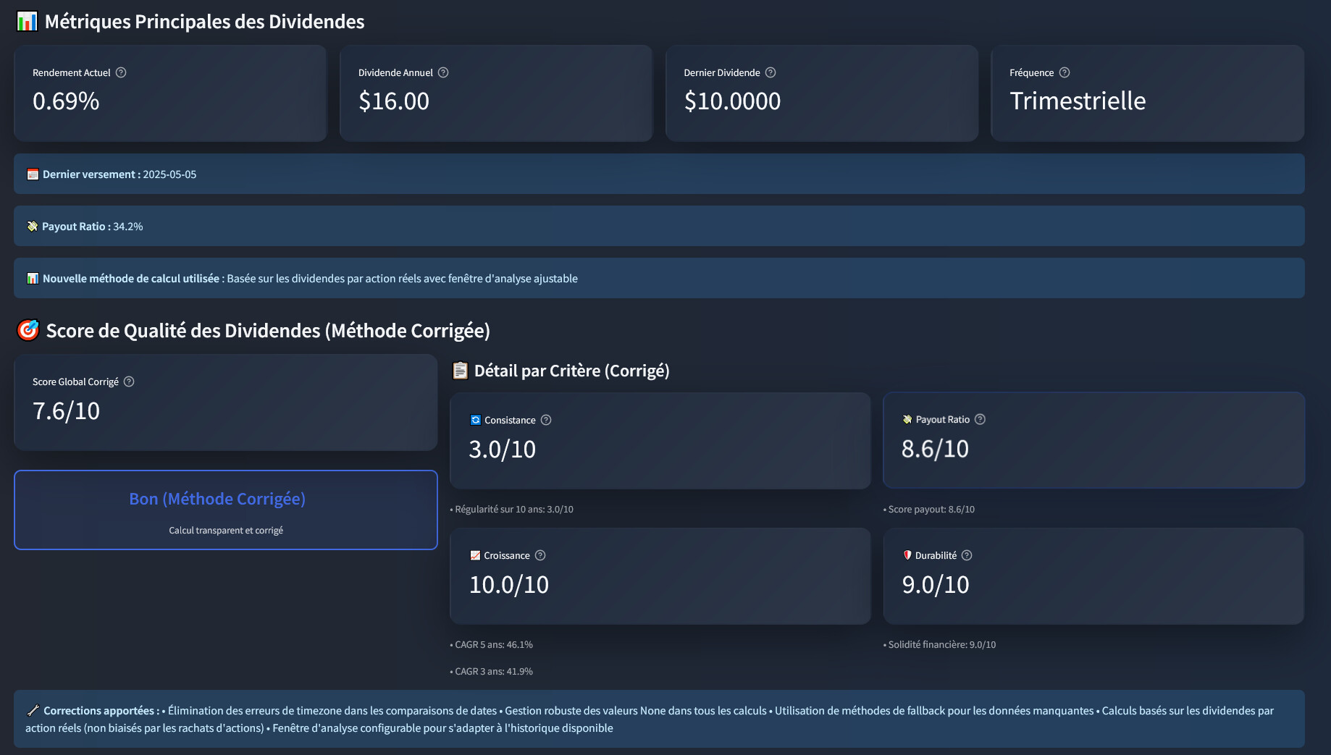Click the Durabilité help icon
The image size is (1331, 755).
coord(967,555)
